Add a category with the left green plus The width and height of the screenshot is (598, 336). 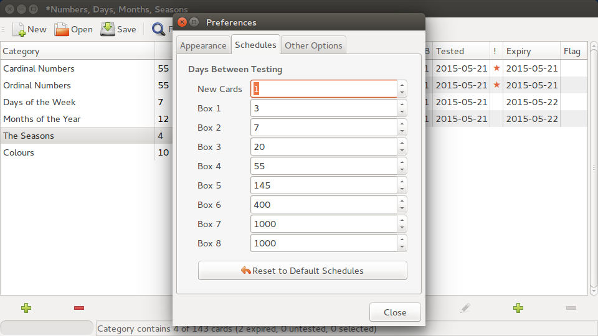click(26, 308)
